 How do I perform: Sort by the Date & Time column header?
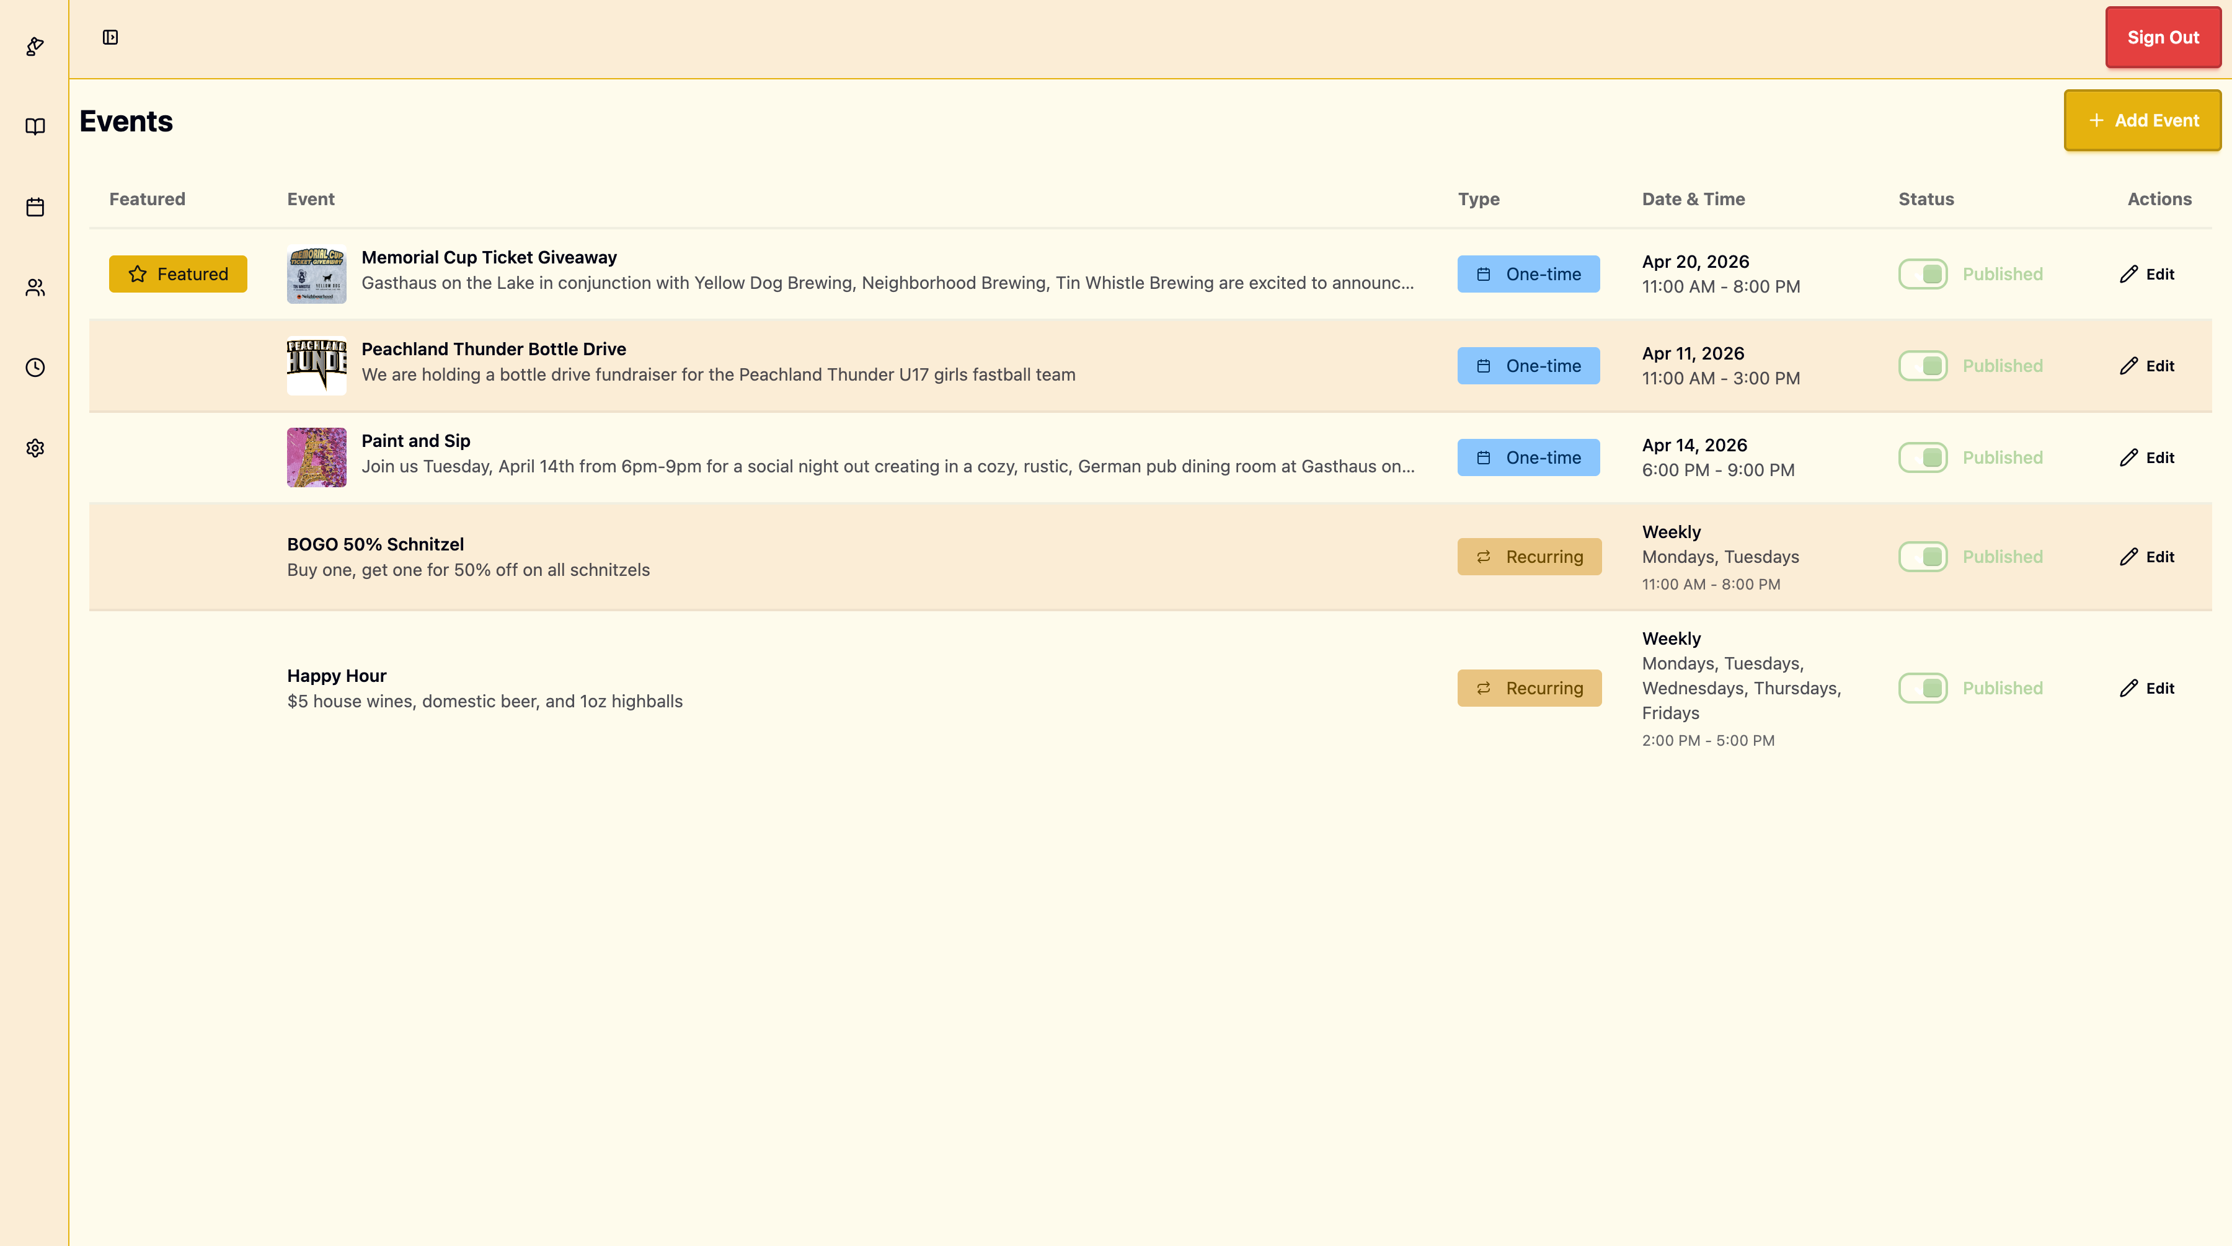tap(1693, 198)
